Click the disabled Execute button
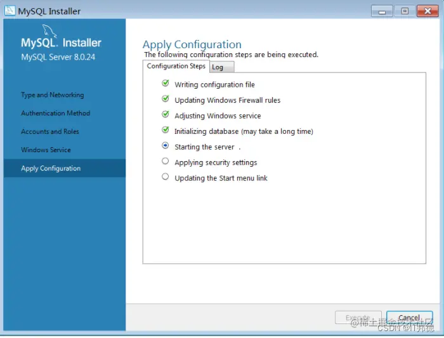The width and height of the screenshot is (444, 338). click(358, 318)
